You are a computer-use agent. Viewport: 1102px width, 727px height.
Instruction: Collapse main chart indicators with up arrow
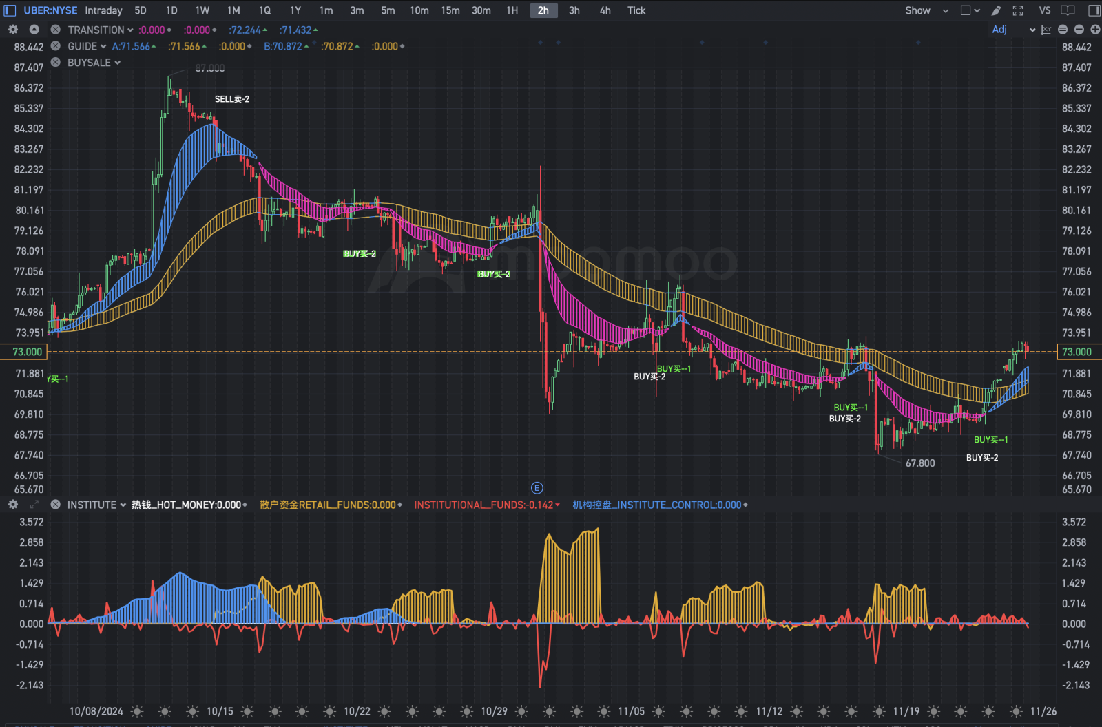[x=34, y=30]
